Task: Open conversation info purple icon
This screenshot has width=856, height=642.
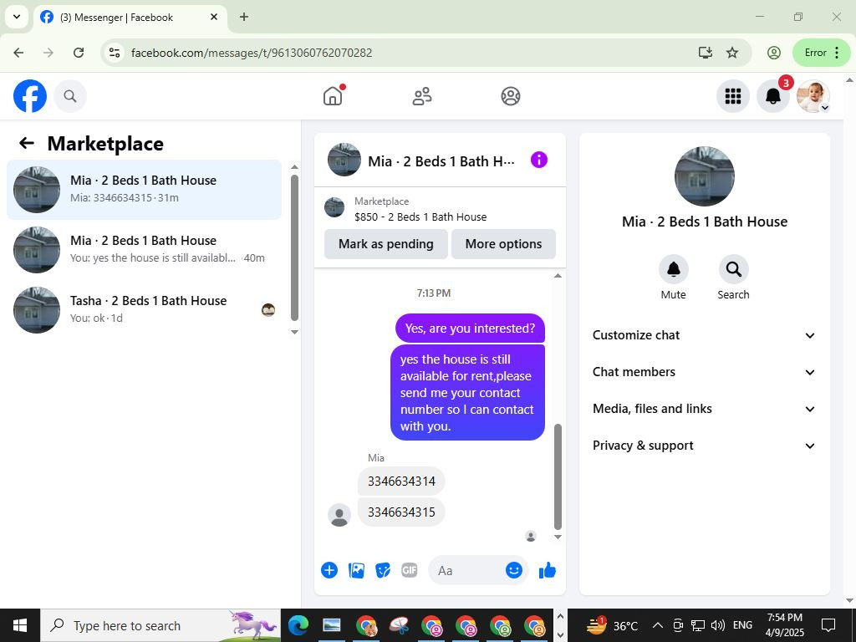Action: pos(539,160)
